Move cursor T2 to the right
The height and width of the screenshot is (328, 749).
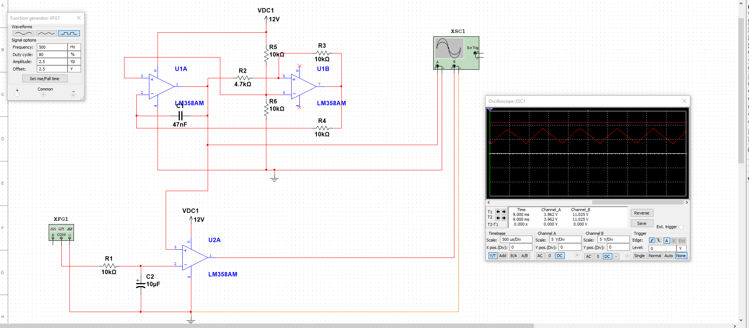click(x=504, y=218)
